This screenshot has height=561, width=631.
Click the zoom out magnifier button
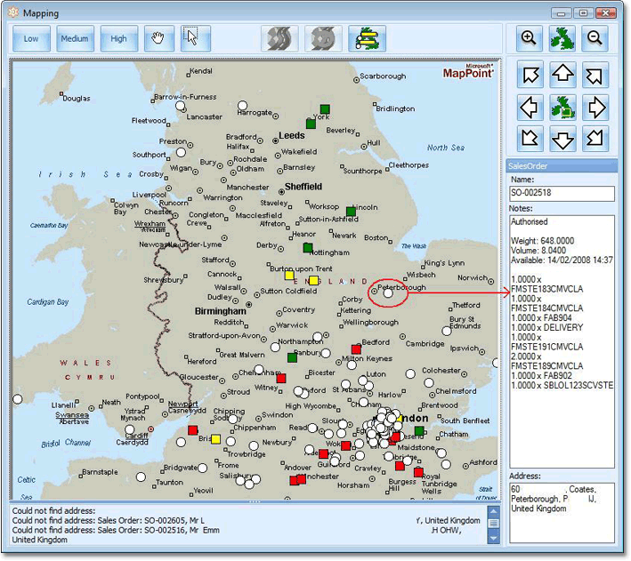pos(595,38)
